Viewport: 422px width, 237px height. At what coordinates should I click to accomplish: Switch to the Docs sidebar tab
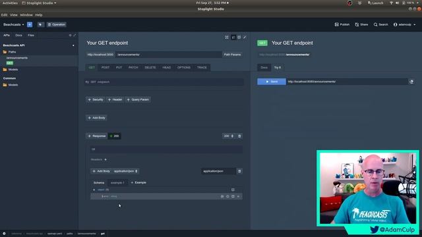point(18,35)
